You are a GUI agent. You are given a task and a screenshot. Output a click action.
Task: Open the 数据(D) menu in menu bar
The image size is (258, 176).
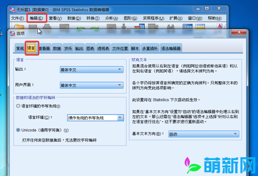pyautogui.click(x=74, y=18)
